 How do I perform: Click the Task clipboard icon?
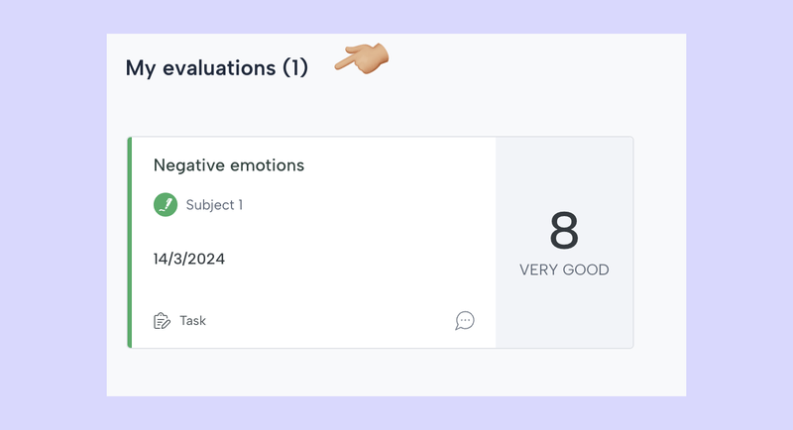click(162, 320)
